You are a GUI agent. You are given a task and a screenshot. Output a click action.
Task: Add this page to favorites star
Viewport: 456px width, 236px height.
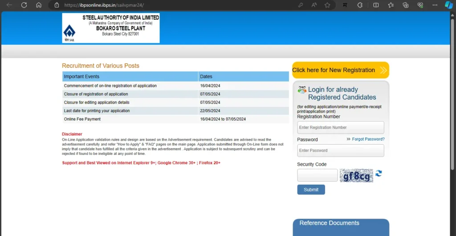pos(327,5)
